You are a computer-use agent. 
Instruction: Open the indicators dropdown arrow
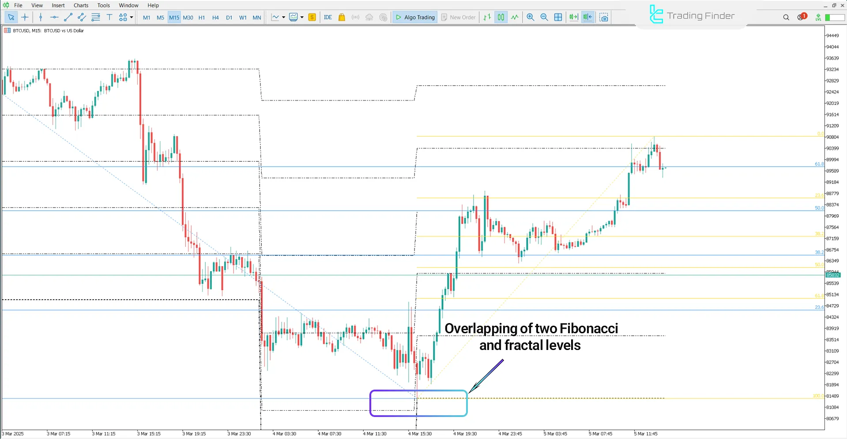click(x=302, y=17)
